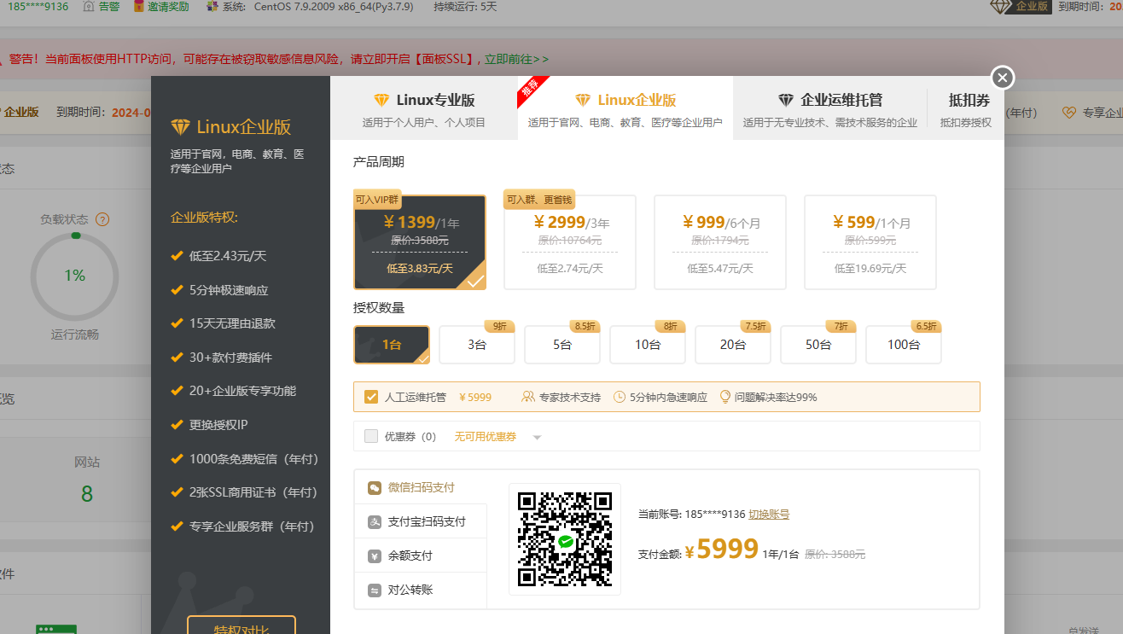
Task: Close the purchase dialog with the X
Action: point(1003,78)
